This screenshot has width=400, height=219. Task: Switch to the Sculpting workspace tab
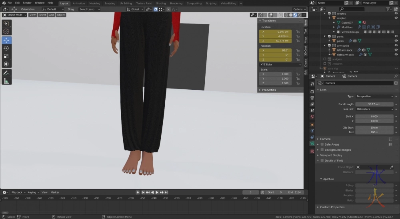110,3
